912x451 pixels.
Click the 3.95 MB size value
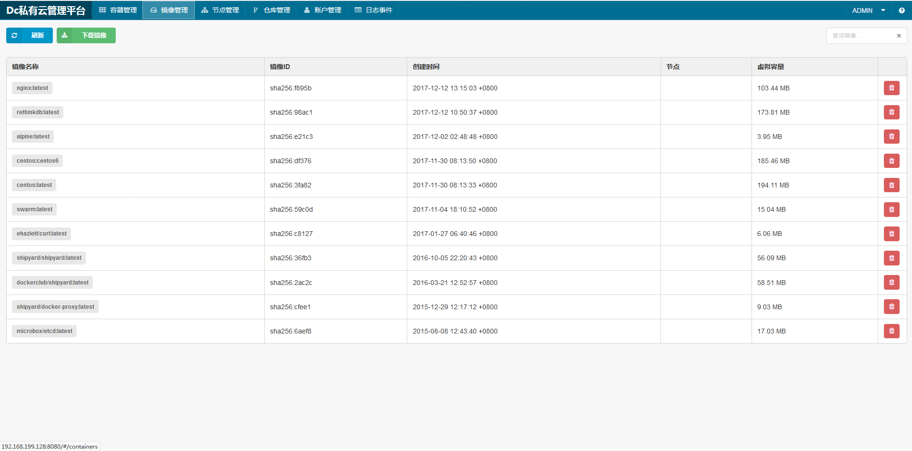(x=770, y=137)
